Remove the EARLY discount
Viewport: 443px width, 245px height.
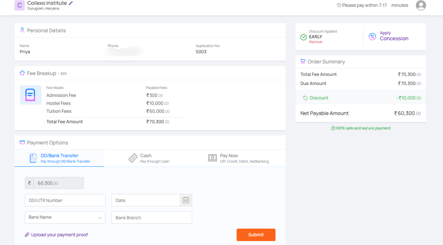[x=315, y=42]
